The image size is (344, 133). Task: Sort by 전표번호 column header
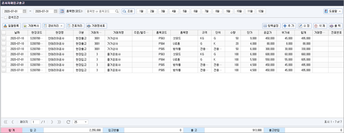[x=336, y=33]
